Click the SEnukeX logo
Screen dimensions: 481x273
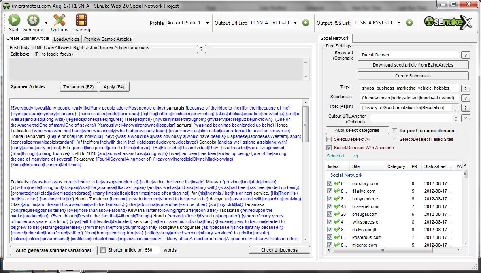448,22
